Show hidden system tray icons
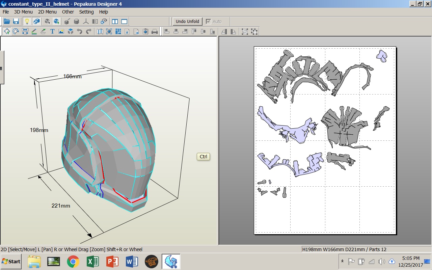 [x=343, y=261]
